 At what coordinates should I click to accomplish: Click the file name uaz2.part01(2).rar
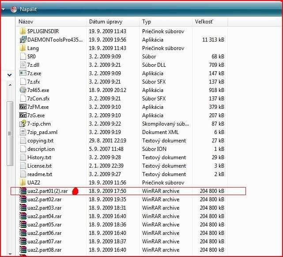coord(48,191)
